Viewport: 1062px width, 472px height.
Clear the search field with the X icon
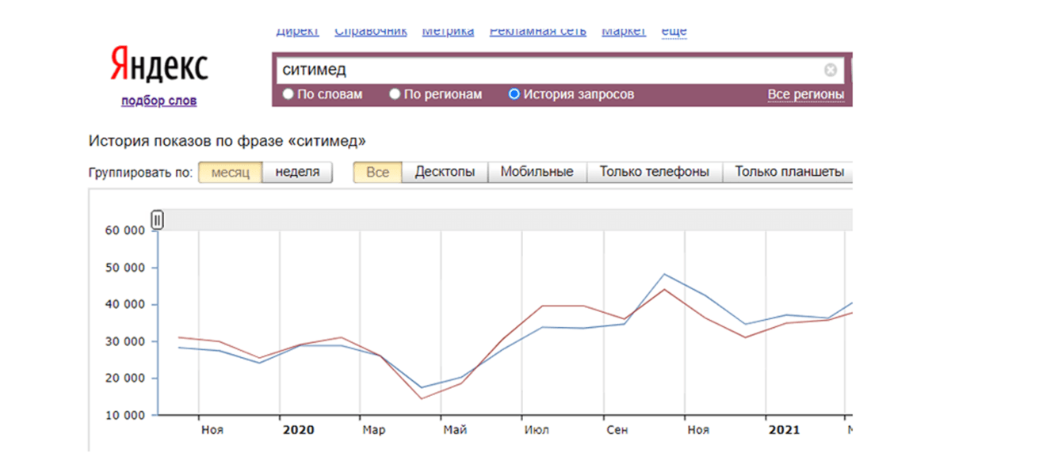pos(831,70)
